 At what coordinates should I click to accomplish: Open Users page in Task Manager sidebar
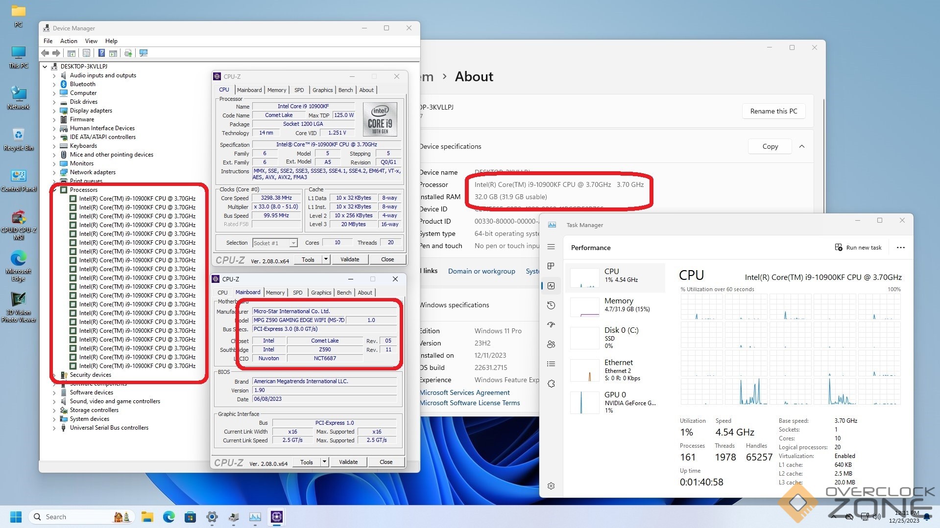[x=551, y=344]
